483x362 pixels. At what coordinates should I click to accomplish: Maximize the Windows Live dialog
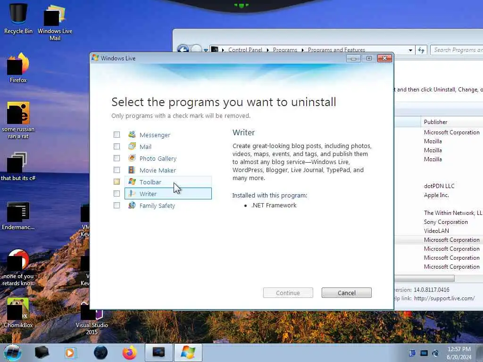pyautogui.click(x=369, y=58)
